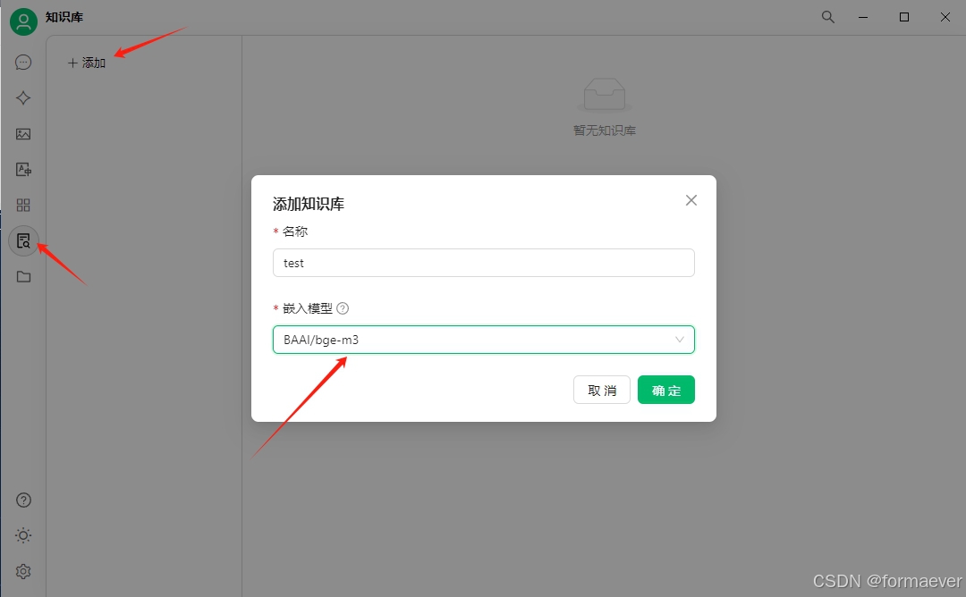966x597 pixels.
Task: Click the + 添加 button
Action: tap(87, 63)
